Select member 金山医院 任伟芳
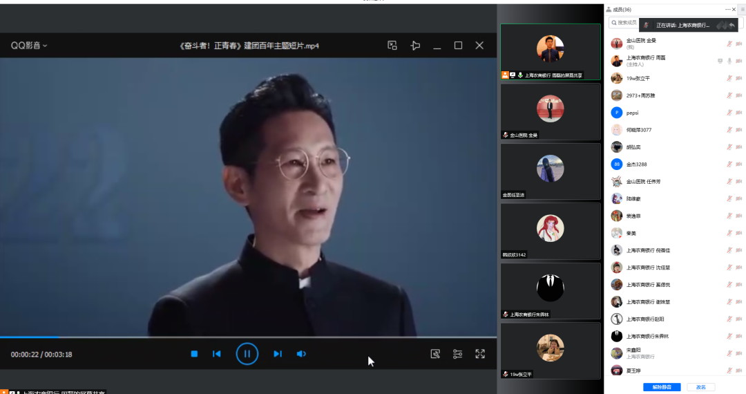Viewport: 746px width, 394px height. tap(676, 181)
